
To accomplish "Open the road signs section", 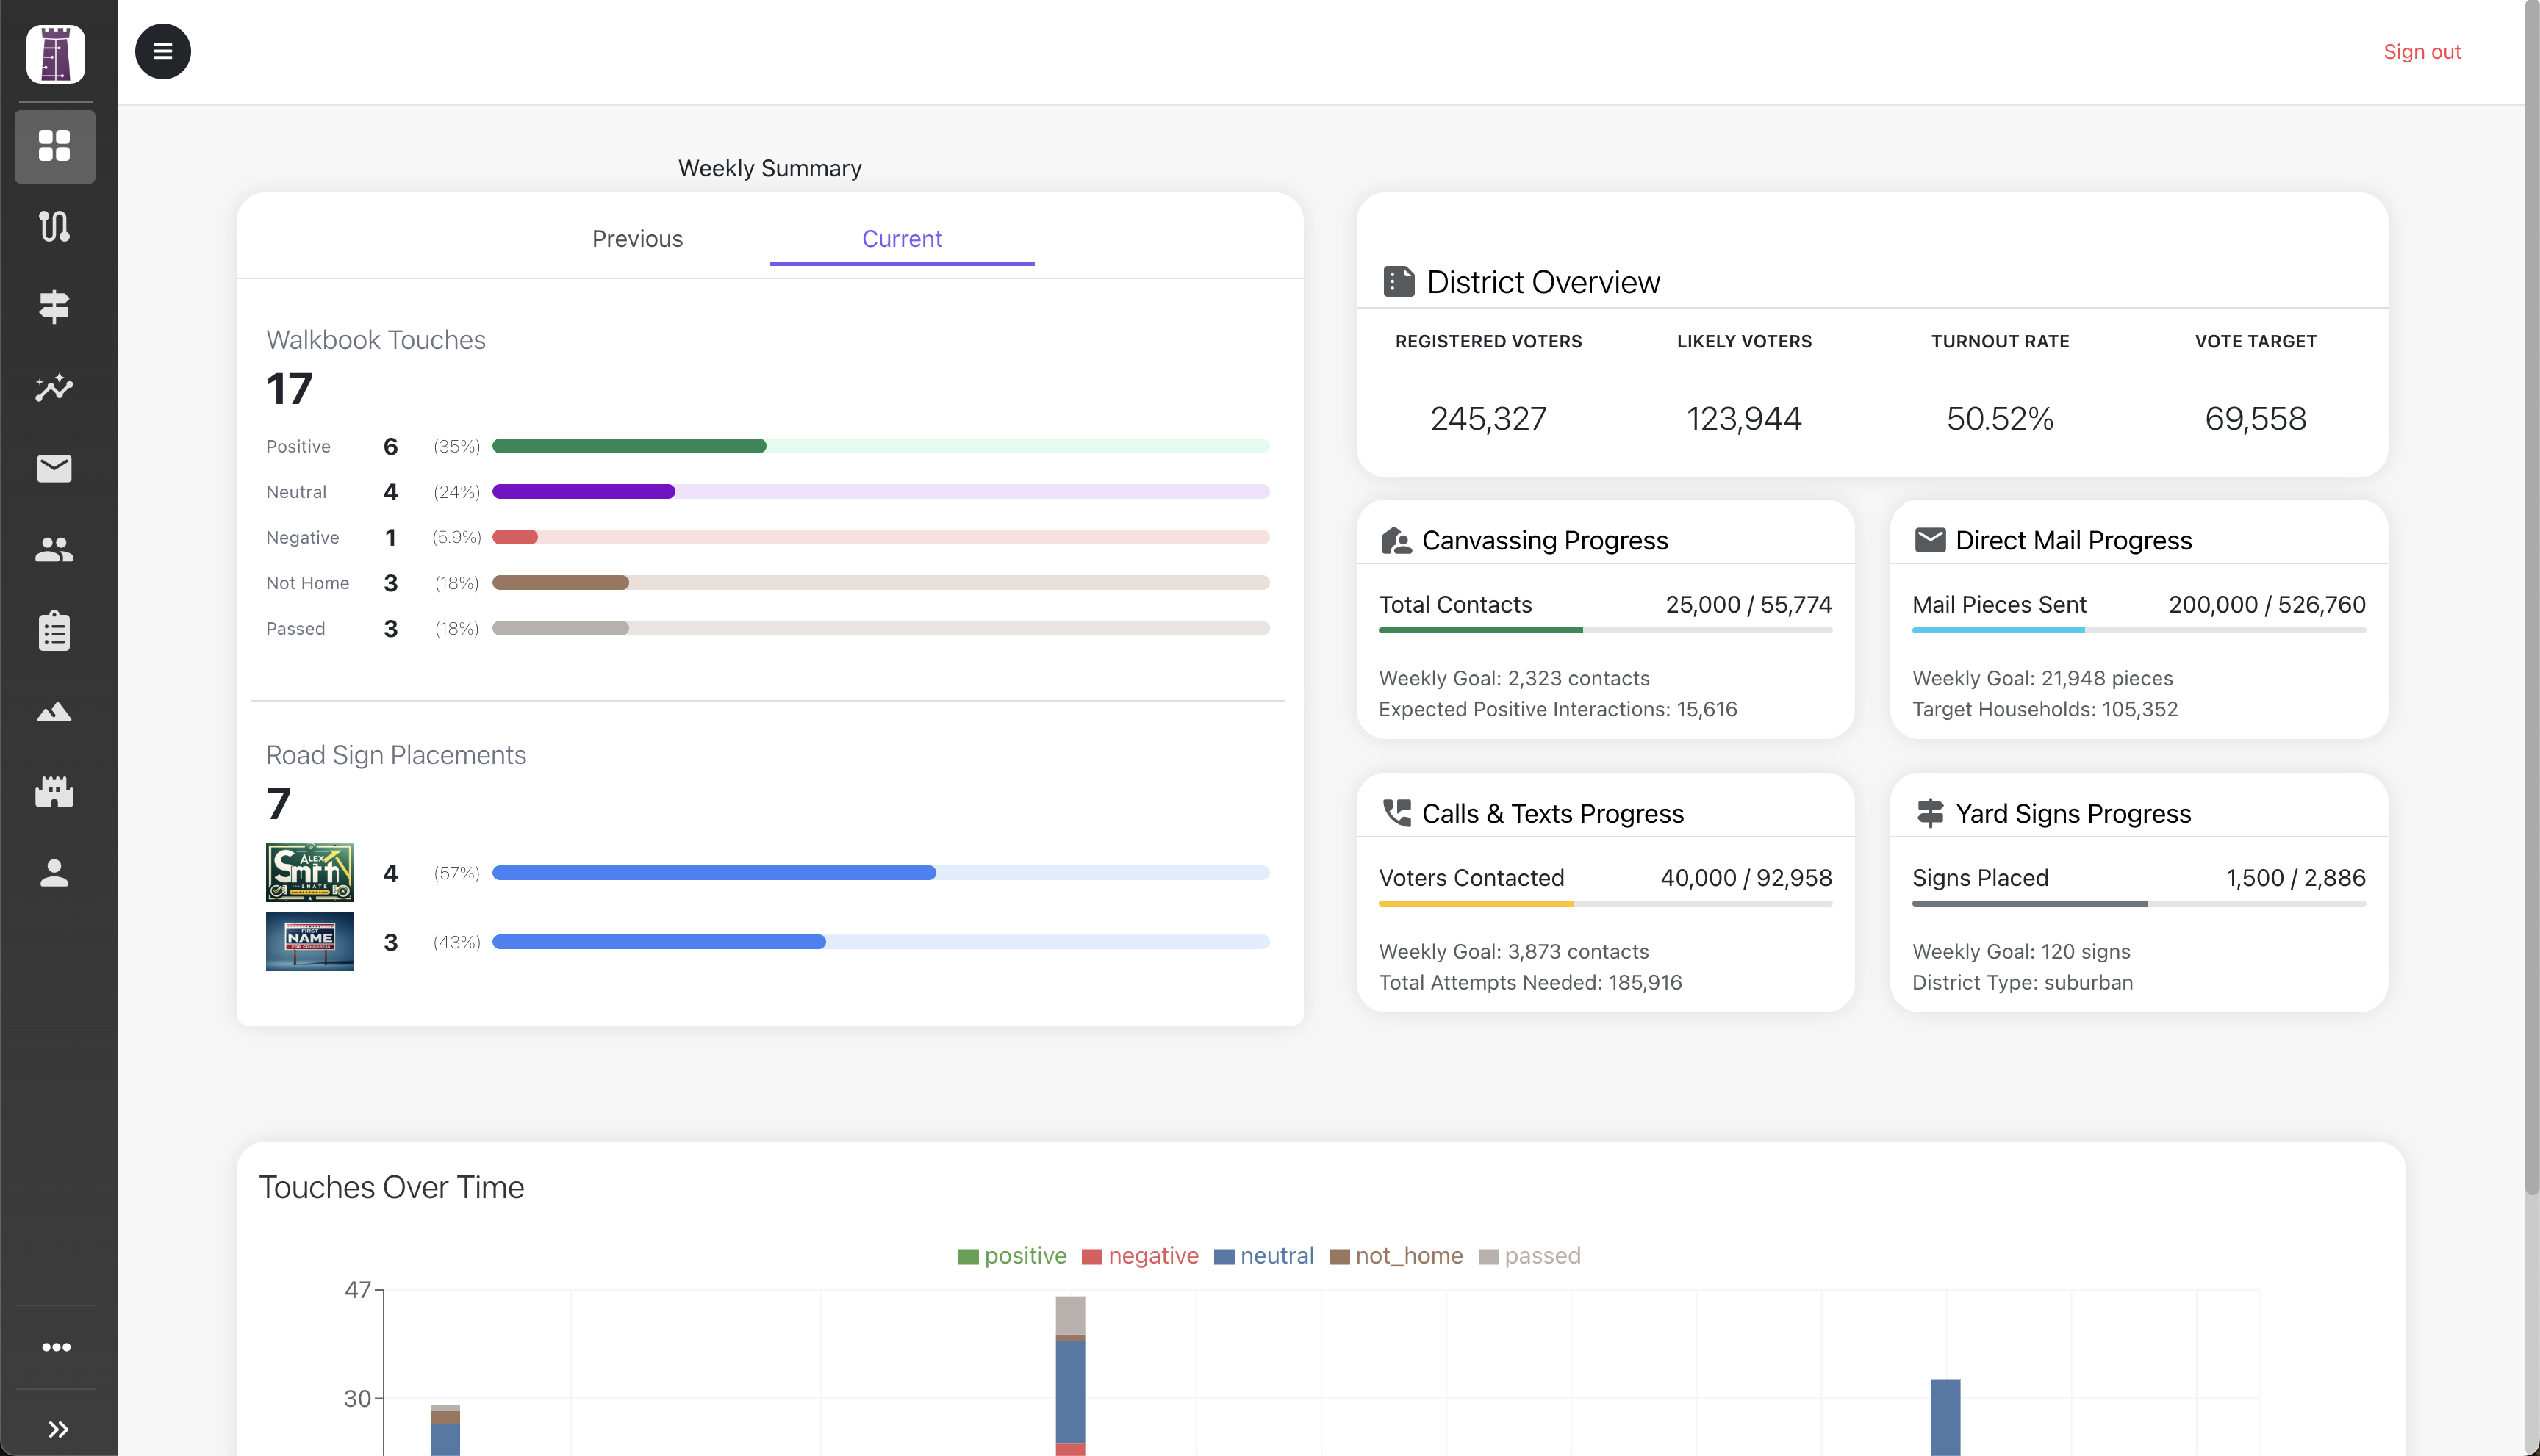I will pos(54,307).
